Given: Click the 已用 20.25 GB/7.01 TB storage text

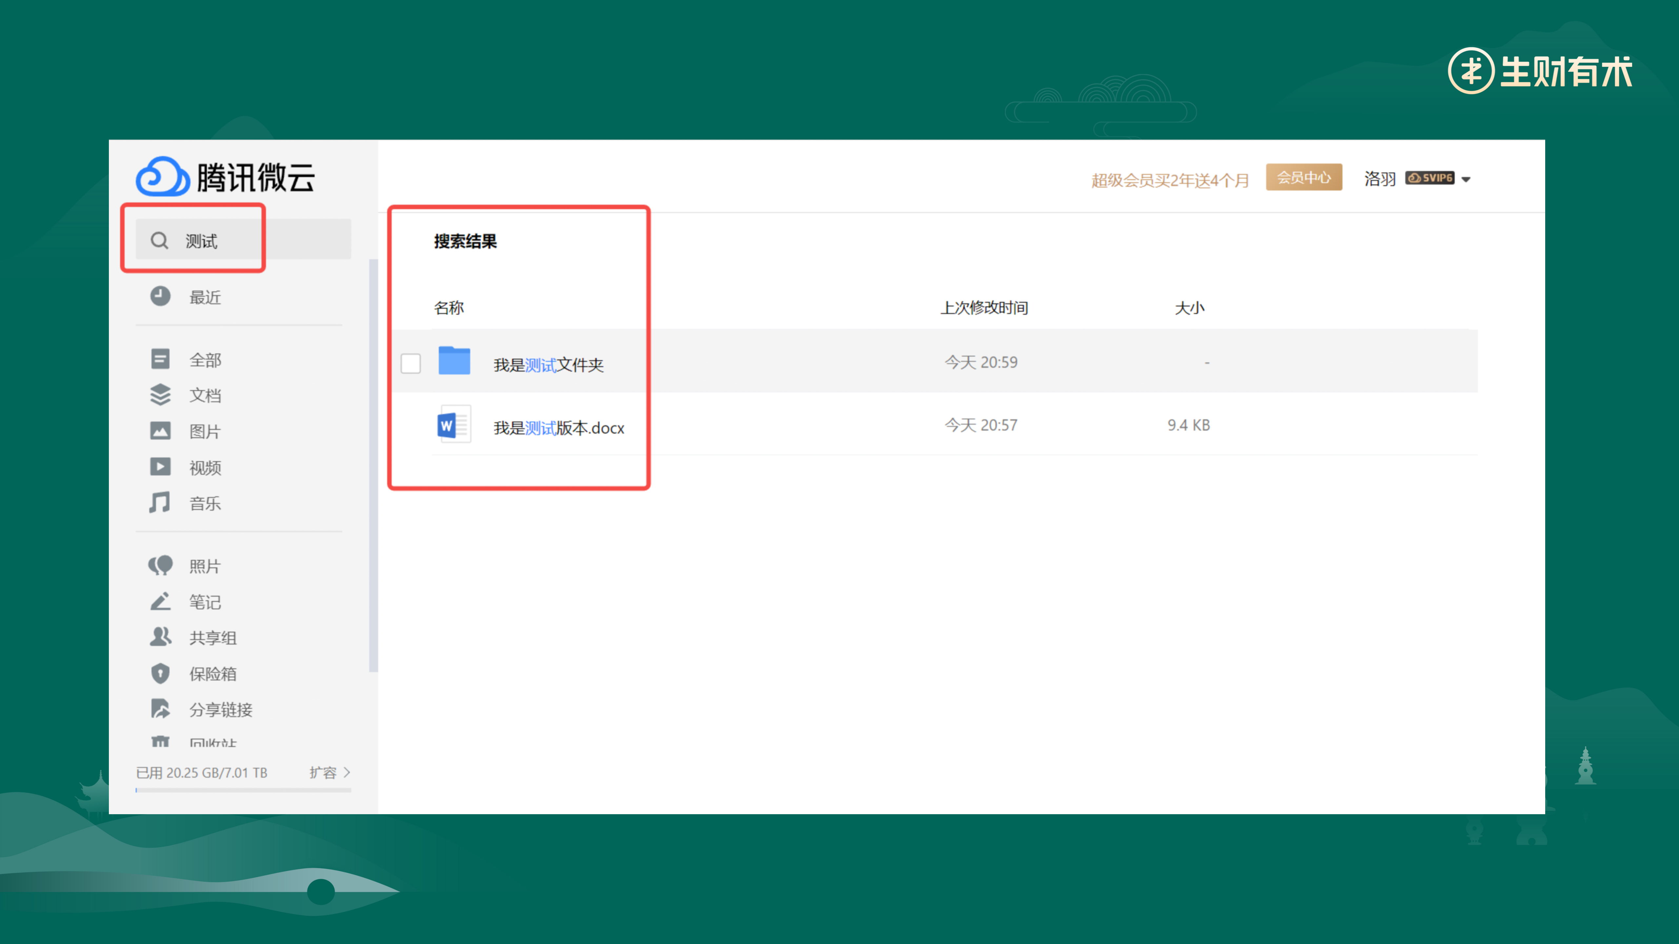Looking at the screenshot, I should coord(201,773).
